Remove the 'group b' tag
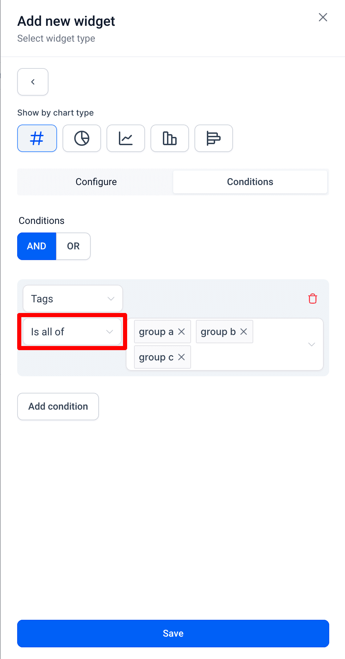The image size is (345, 659). point(244,332)
